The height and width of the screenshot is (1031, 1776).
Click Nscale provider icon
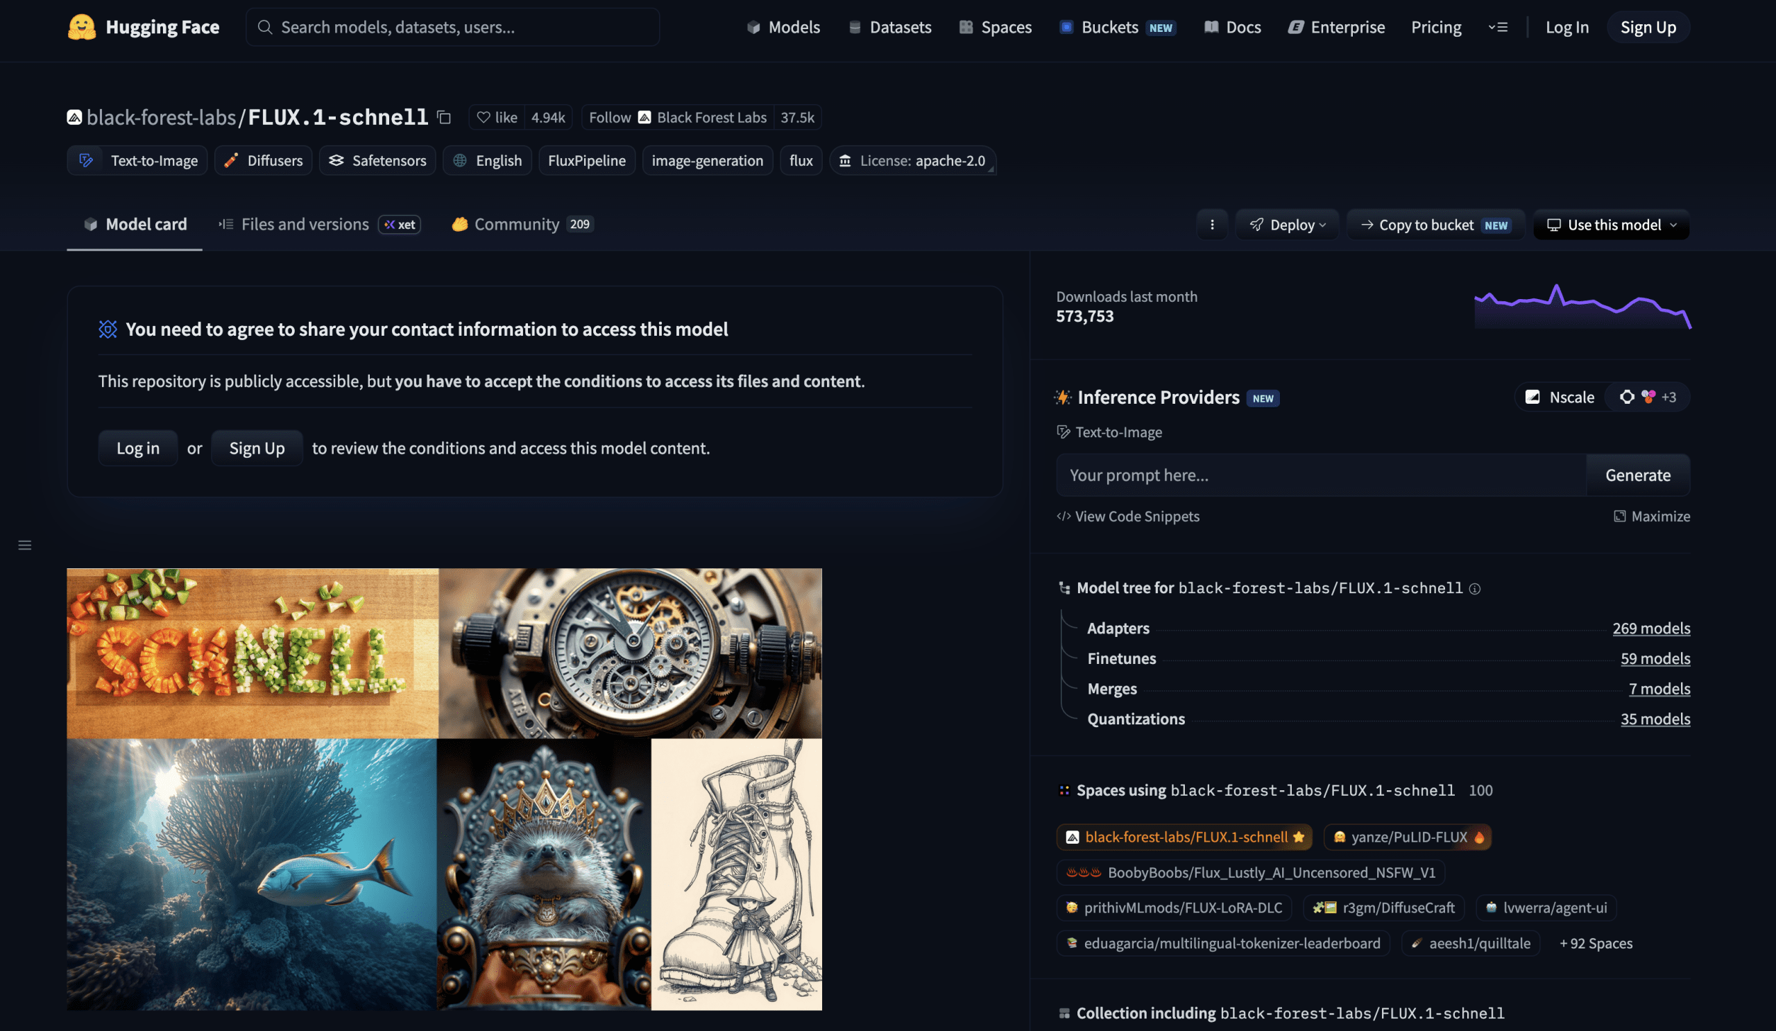coord(1532,397)
